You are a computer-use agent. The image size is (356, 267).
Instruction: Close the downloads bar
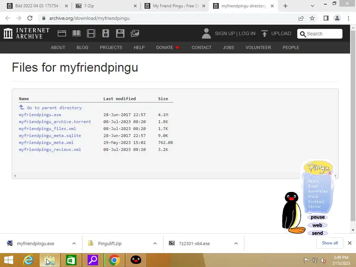click(x=350, y=243)
